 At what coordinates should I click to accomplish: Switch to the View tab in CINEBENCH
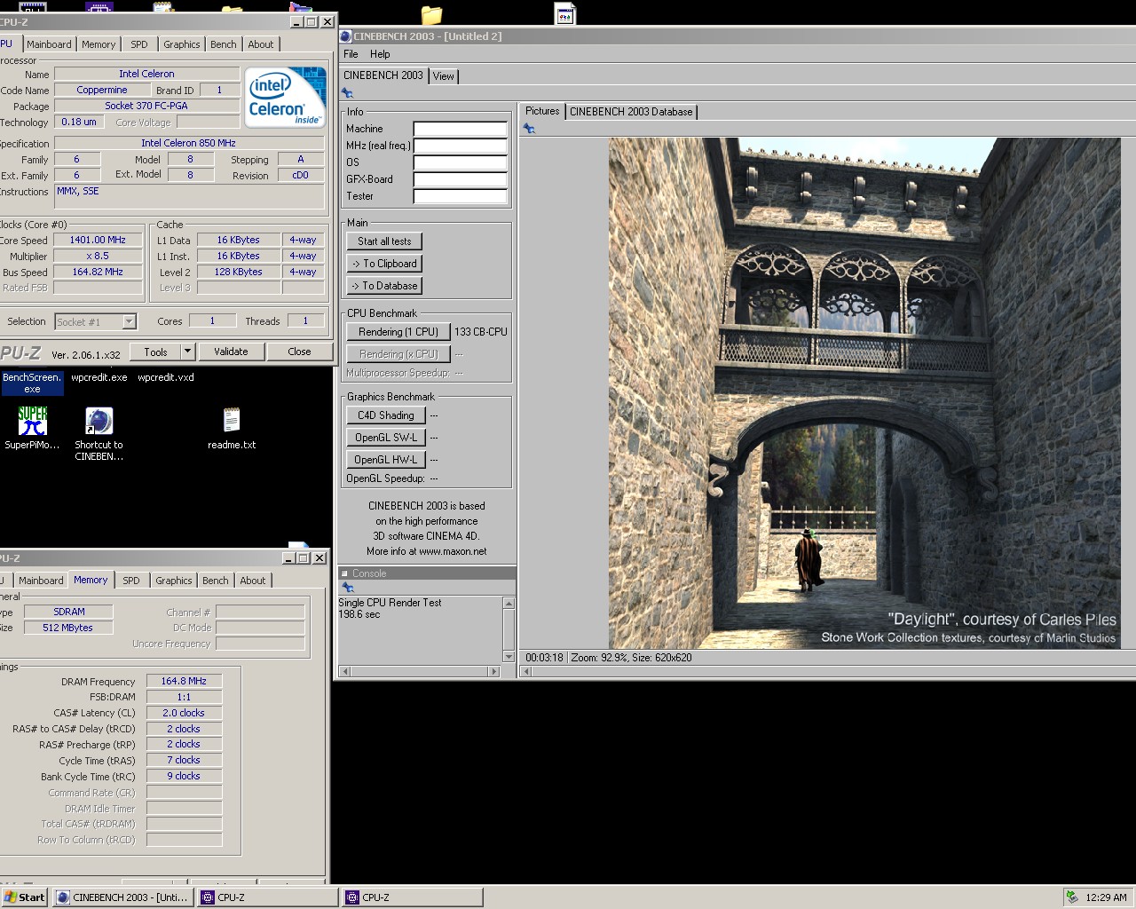tap(444, 76)
